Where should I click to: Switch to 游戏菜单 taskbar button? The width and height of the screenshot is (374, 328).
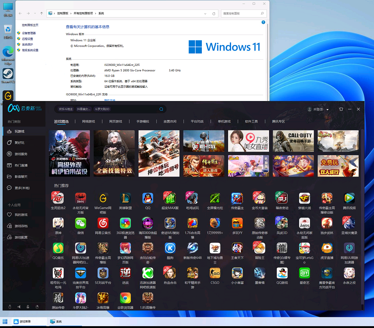coord(29,321)
